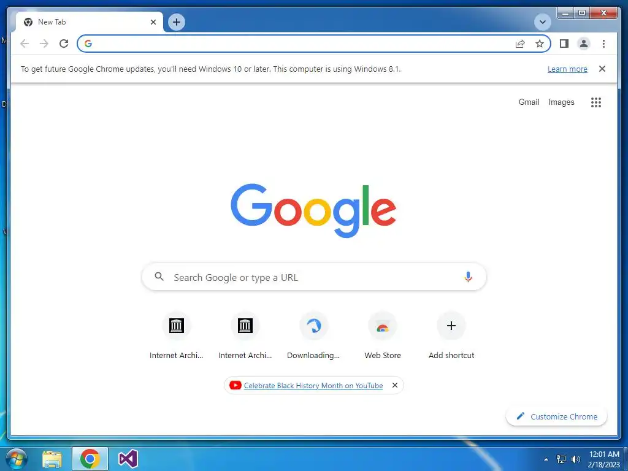Open Learn more link in update banner

pyautogui.click(x=567, y=69)
